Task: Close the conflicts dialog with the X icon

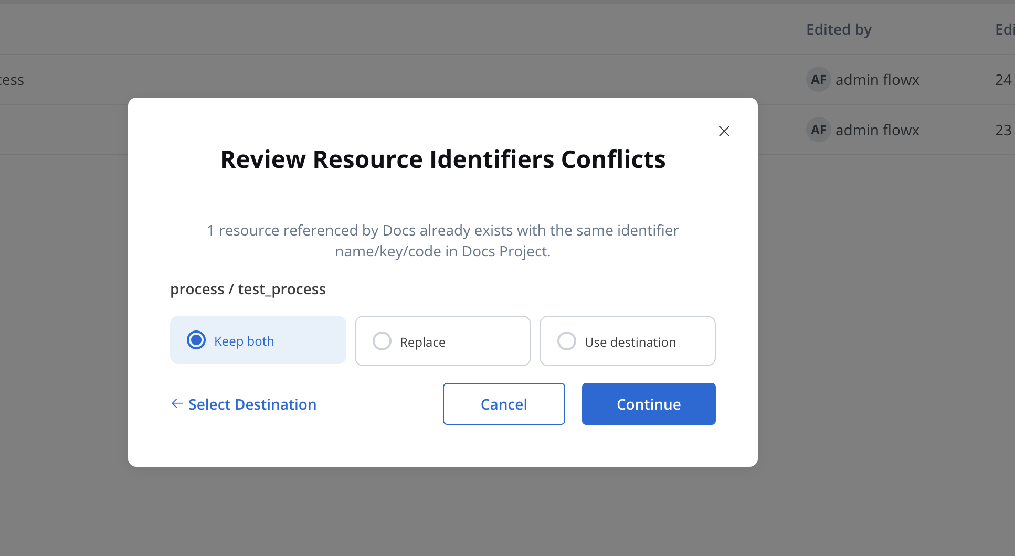Action: pos(724,131)
